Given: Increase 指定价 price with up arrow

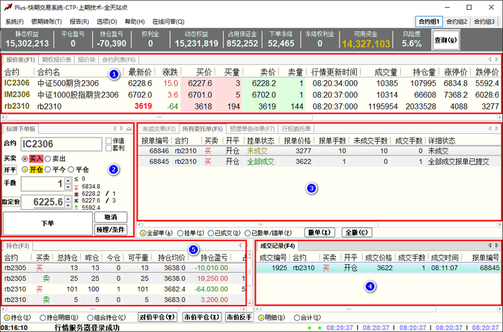Looking at the screenshot, I should point(68,199).
